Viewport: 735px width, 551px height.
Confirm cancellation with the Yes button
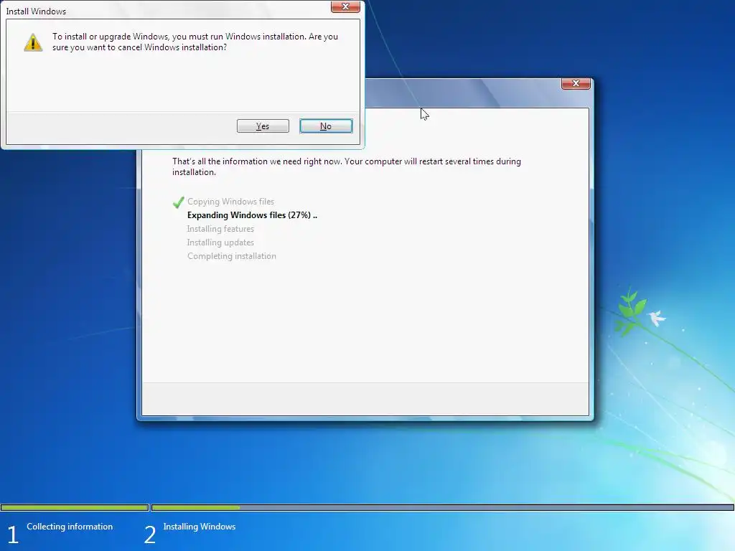pos(263,126)
